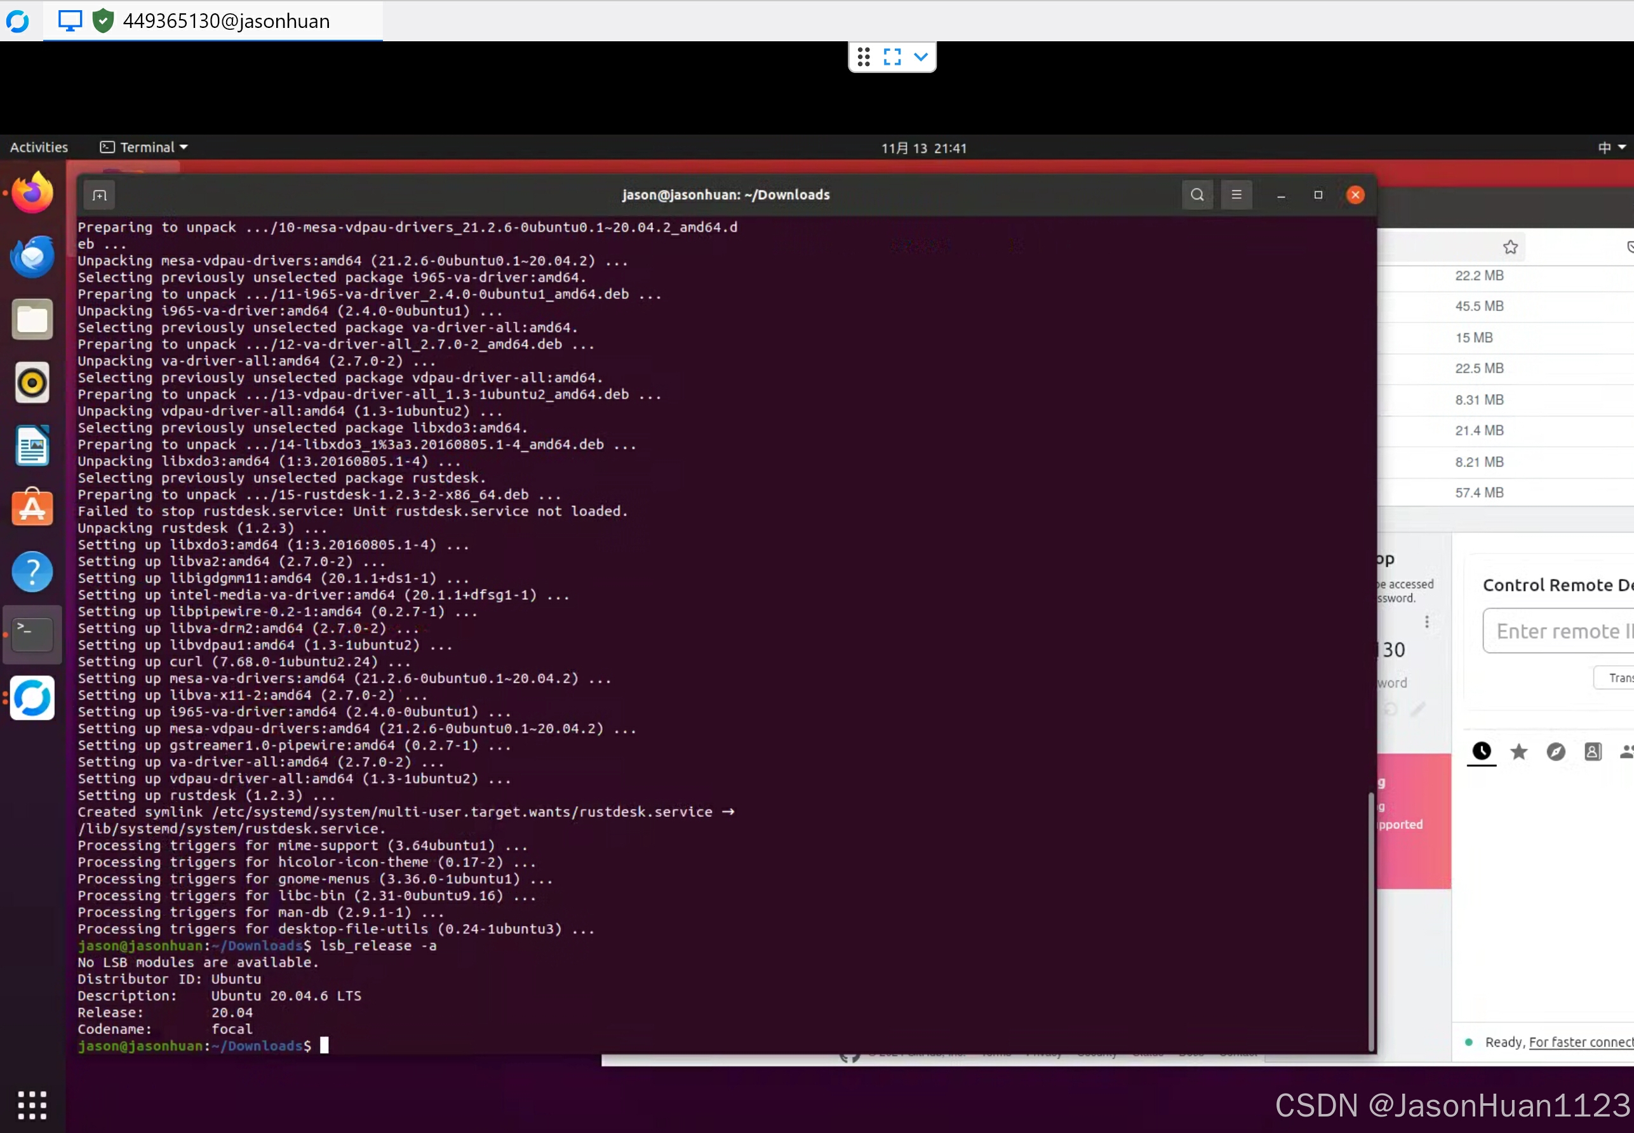
Task: Open the Files manager from the dock
Action: pos(32,319)
